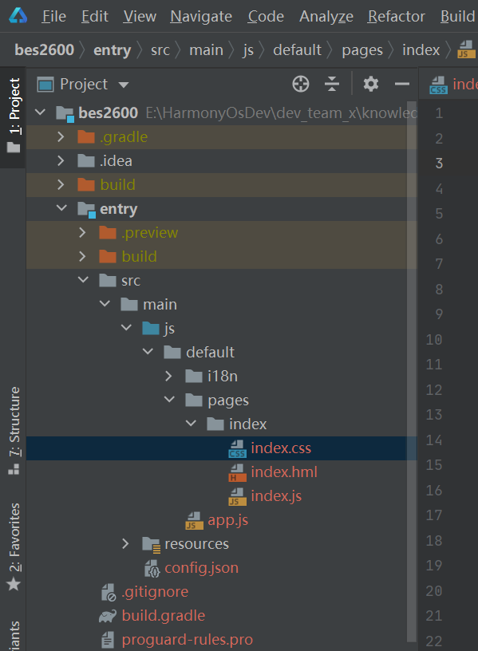Click the 'default' breadcrumb
This screenshot has width=478, height=651.
tap(297, 50)
